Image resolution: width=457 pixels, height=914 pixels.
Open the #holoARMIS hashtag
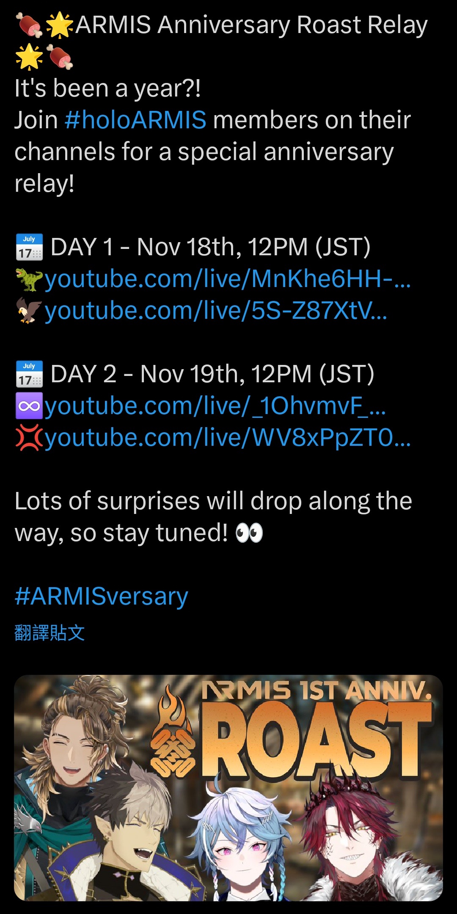click(136, 120)
